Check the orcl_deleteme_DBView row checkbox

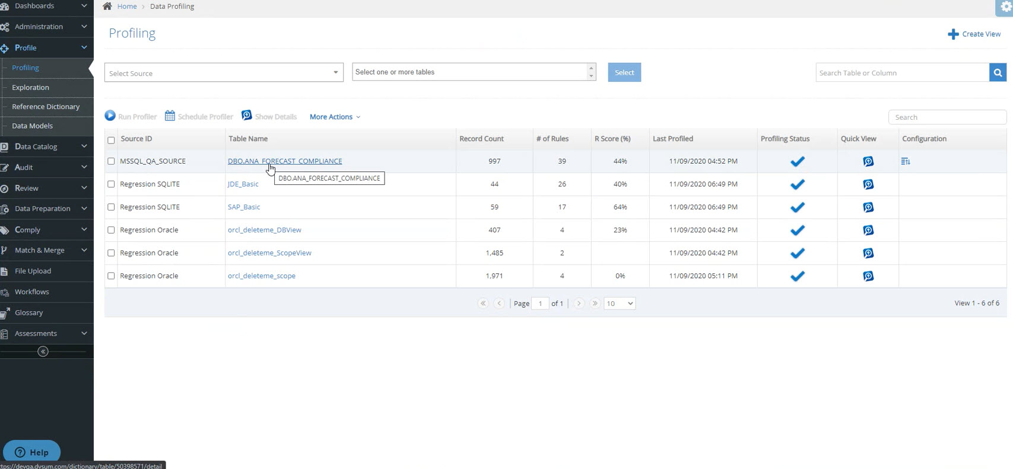111,230
